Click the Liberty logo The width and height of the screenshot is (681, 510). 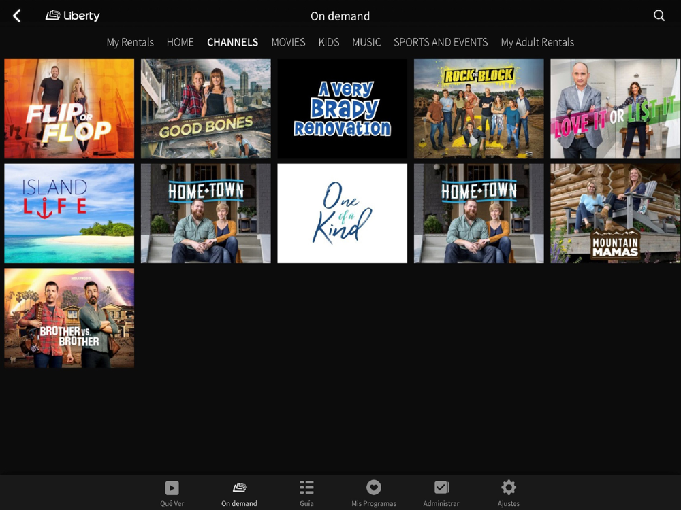(73, 16)
